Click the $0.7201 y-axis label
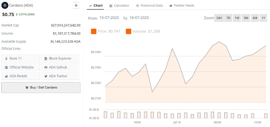Screen dimensions: 270x127 [96, 83]
